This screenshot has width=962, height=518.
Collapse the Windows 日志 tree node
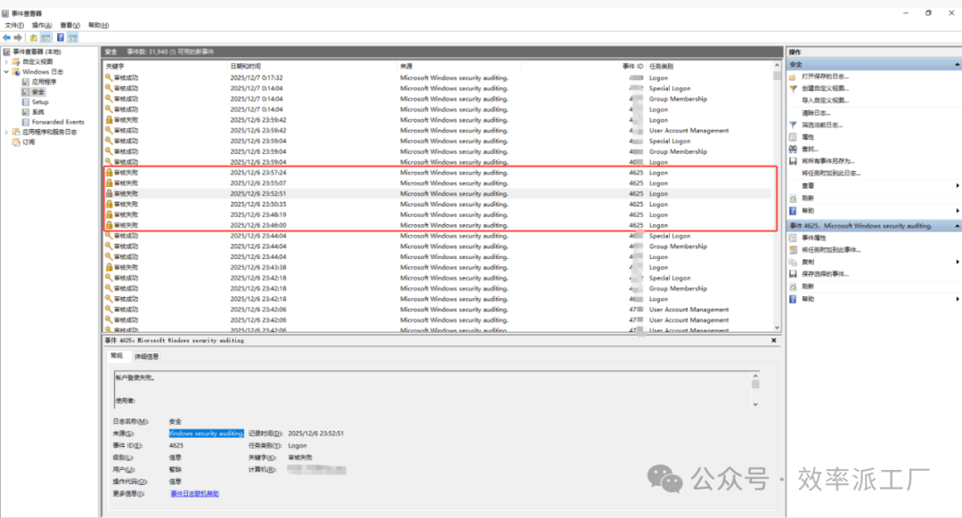pyautogui.click(x=7, y=71)
